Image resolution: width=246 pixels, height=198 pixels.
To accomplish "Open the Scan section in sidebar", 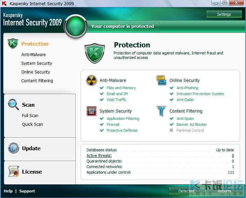I will click(x=28, y=105).
